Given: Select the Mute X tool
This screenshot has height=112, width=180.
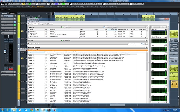Looking at the screenshot, I should (x=83, y=4).
